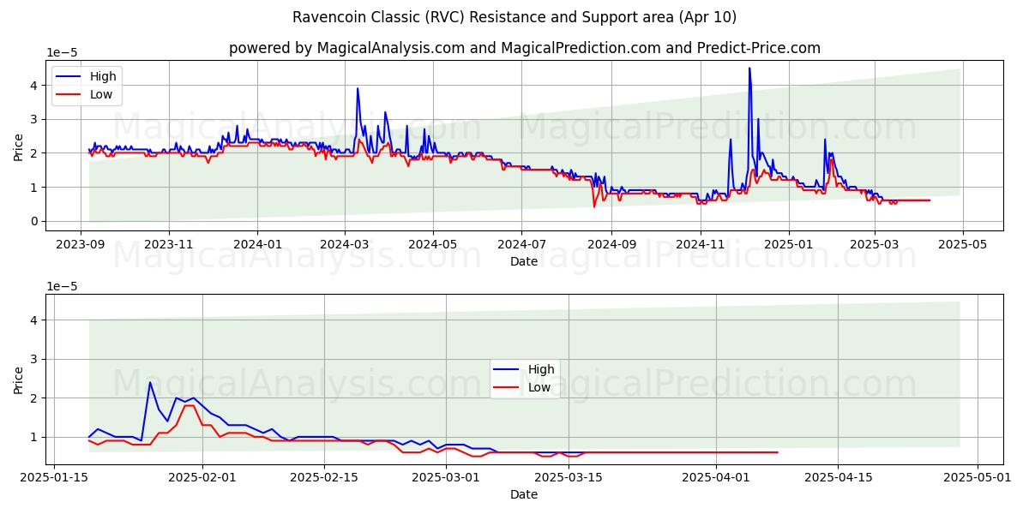Click the '2025-04-15' tick on bottom chart
This screenshot has width=1029, height=514.
click(839, 478)
